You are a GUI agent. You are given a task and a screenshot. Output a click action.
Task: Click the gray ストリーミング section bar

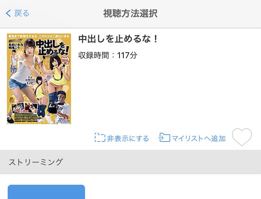130,162
